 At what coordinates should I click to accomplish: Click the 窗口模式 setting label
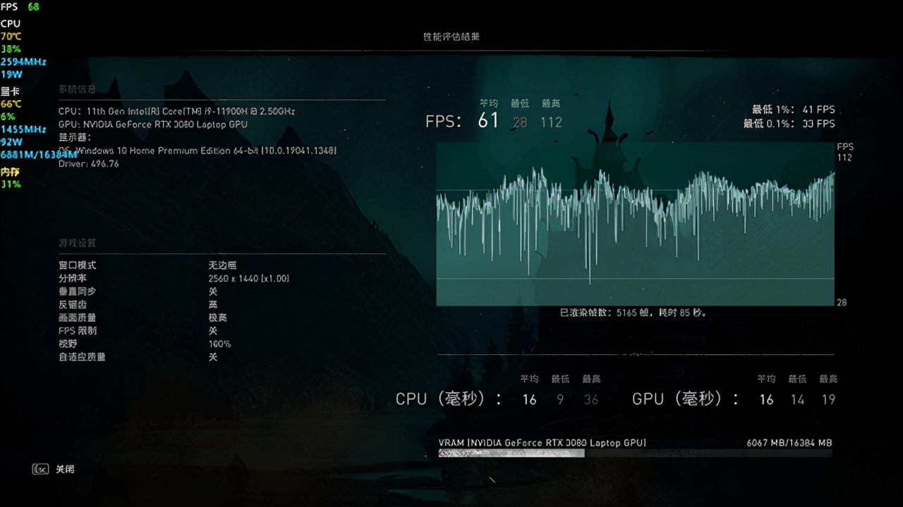(77, 265)
